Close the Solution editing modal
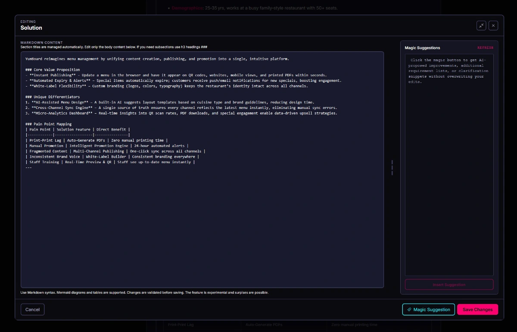Viewport: 517px width, 332px height. pos(493,25)
